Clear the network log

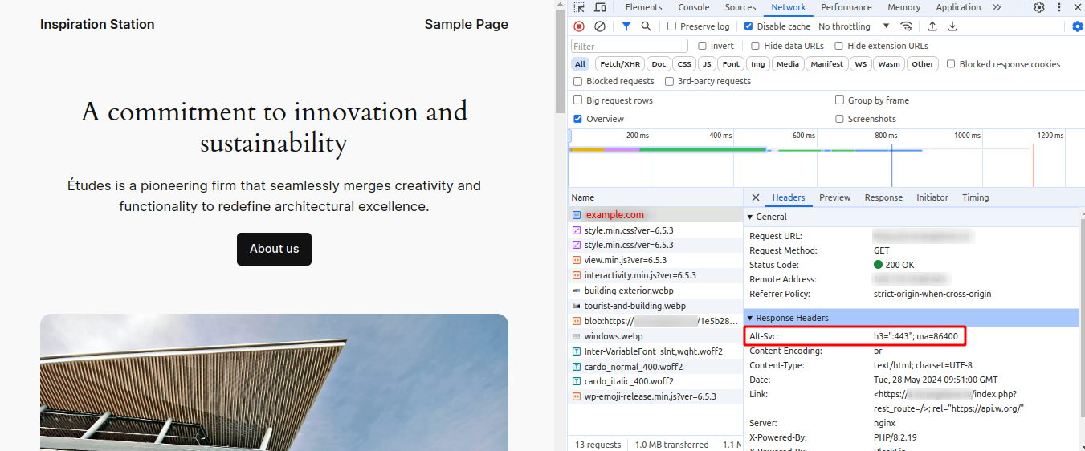(600, 26)
